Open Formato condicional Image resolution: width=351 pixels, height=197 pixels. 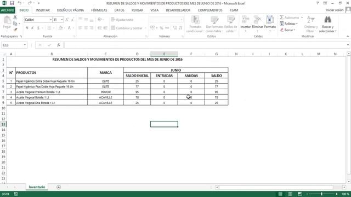pyautogui.click(x=195, y=24)
